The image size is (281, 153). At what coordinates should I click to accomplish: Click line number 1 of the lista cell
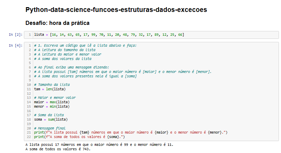pyautogui.click(x=30, y=35)
